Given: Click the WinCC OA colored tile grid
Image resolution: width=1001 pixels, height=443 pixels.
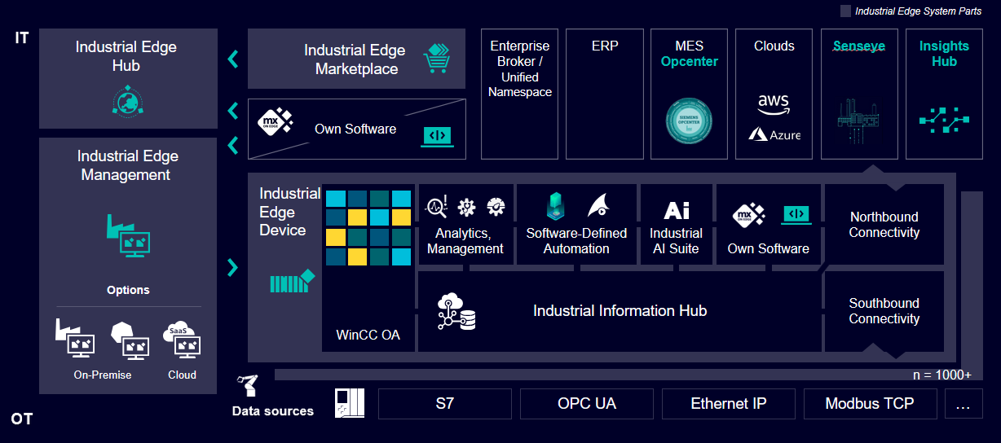Looking at the screenshot, I should pos(368,228).
